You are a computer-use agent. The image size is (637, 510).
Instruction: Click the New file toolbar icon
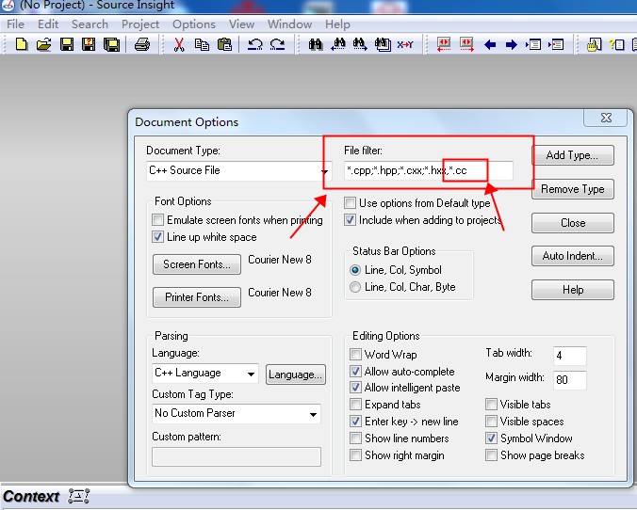click(21, 44)
